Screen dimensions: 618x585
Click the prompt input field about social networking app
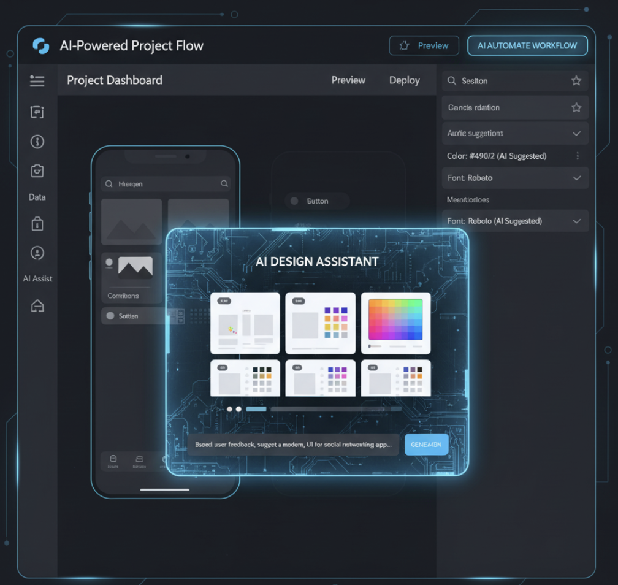[x=294, y=444]
